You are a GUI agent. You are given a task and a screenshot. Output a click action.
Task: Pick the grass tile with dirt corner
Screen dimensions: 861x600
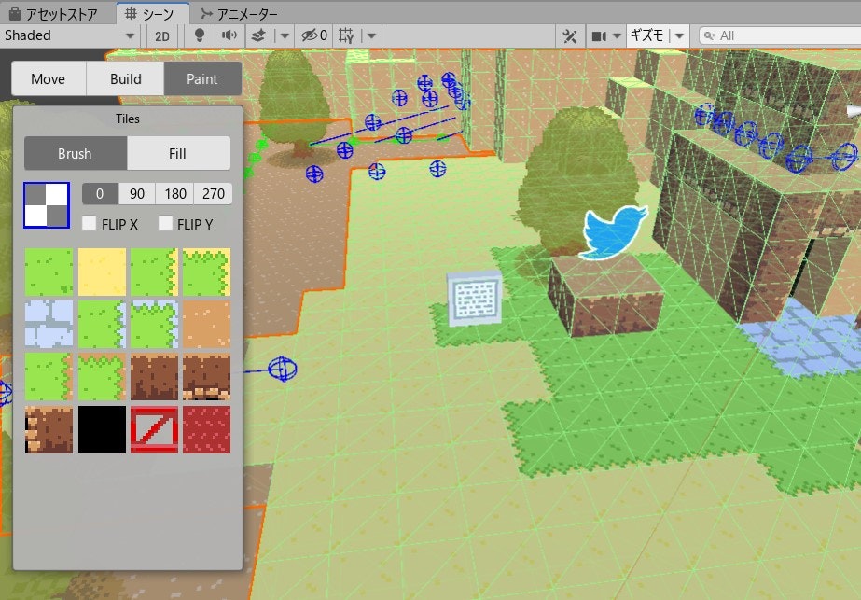(102, 377)
